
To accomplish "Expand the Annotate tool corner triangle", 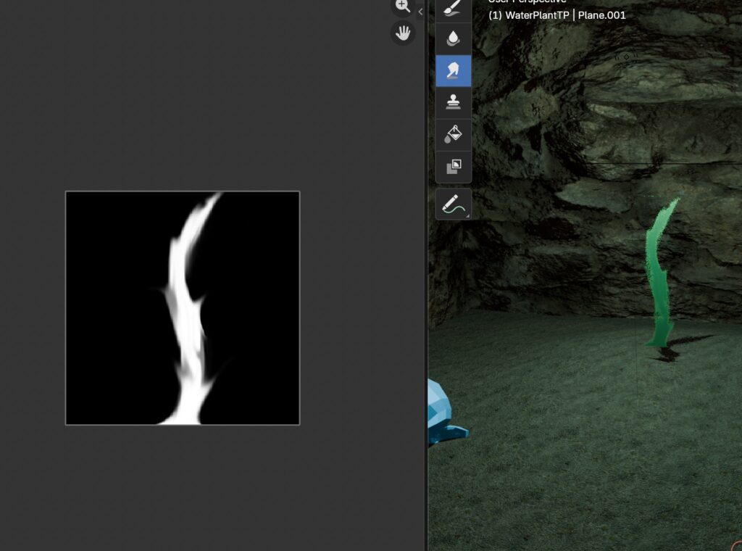I will (x=467, y=215).
